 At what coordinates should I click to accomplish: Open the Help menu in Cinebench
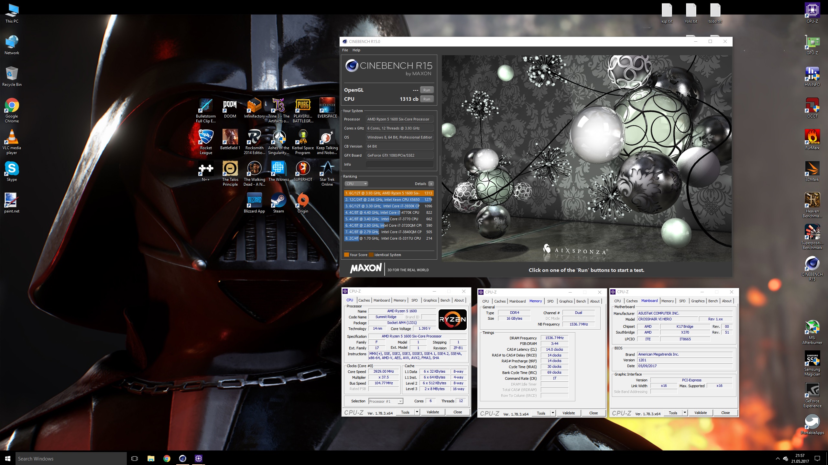[356, 50]
